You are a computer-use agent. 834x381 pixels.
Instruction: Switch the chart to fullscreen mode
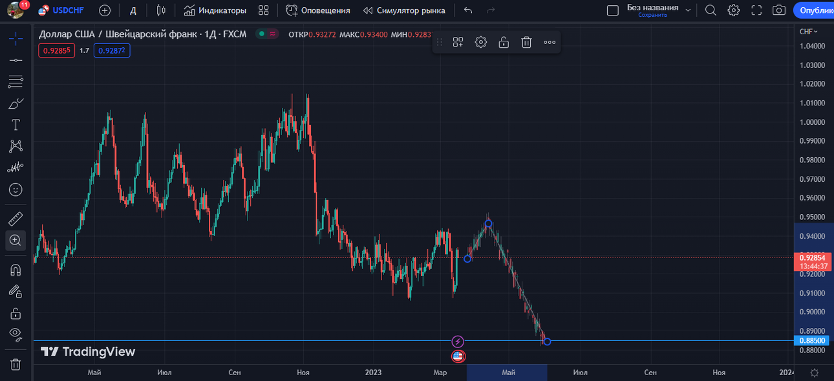coord(756,10)
